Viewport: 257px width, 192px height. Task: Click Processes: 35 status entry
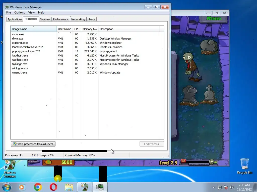click(14, 155)
